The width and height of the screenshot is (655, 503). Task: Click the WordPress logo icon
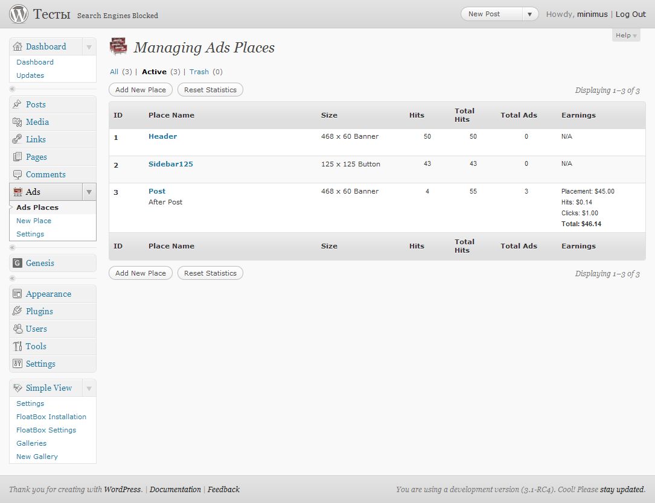point(19,13)
